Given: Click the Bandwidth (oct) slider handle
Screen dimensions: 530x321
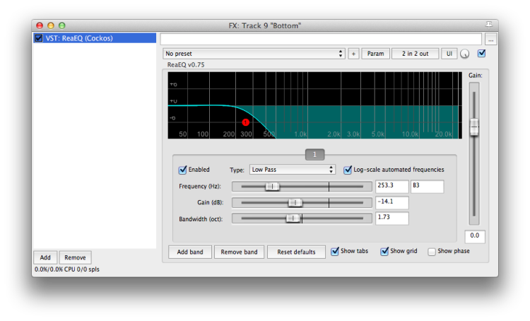Looking at the screenshot, I should point(293,218).
